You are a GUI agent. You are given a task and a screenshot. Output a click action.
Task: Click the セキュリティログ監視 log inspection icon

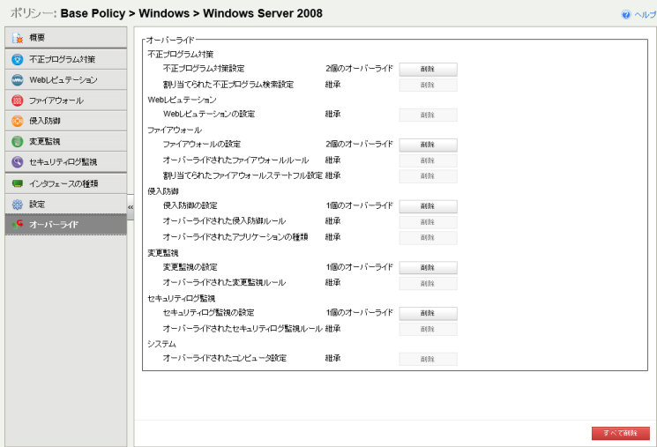pos(18,161)
